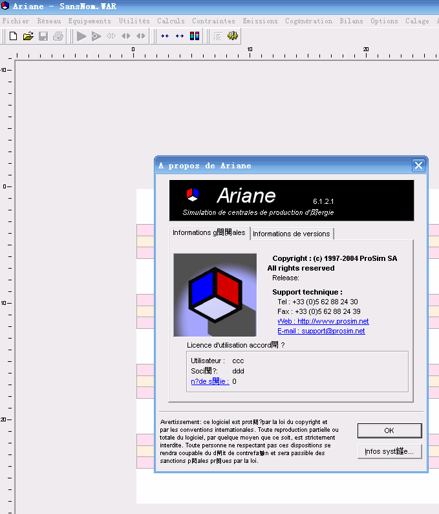Click the large cube logo image
Image resolution: width=439 pixels, height=514 pixels.
click(215, 295)
